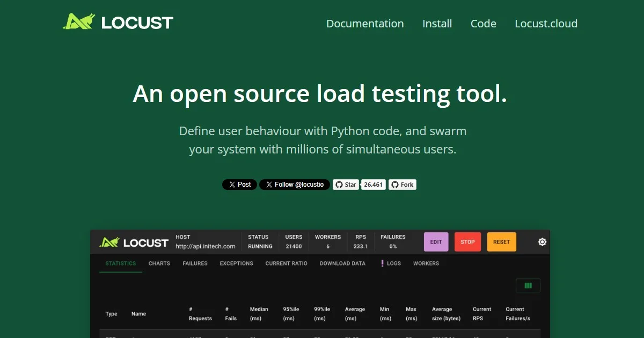This screenshot has height=338, width=644.
Task: Click the '# Fails' column header
Action: [x=231, y=314]
